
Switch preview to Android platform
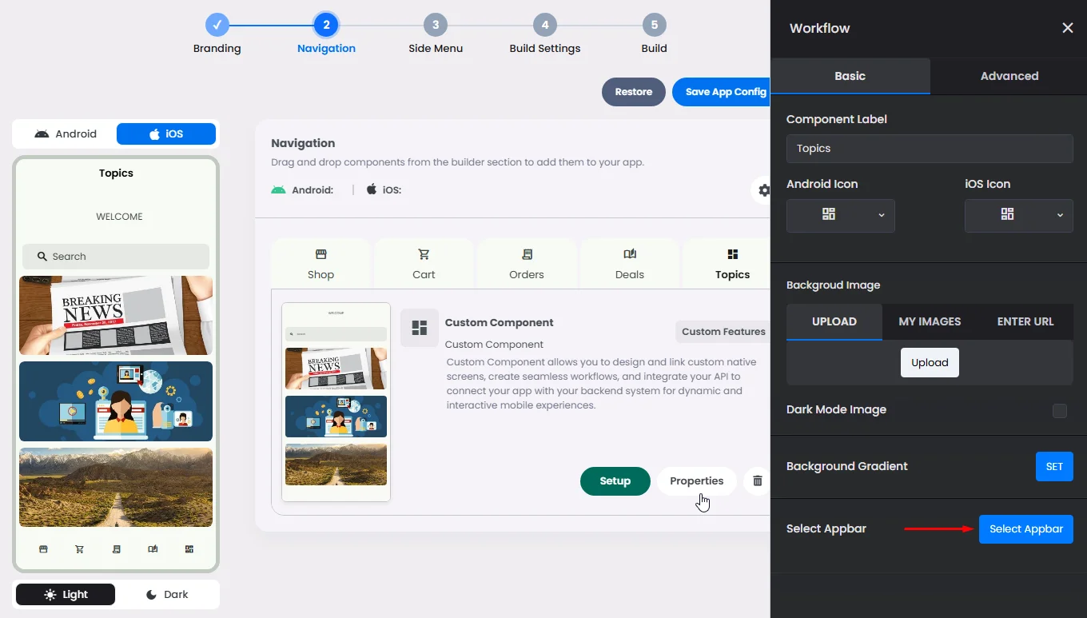coord(66,134)
